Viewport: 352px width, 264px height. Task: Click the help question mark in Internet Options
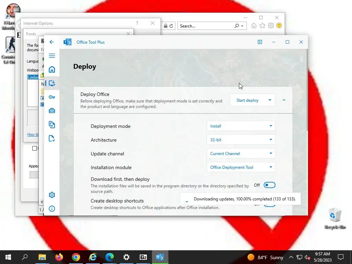coord(137,23)
